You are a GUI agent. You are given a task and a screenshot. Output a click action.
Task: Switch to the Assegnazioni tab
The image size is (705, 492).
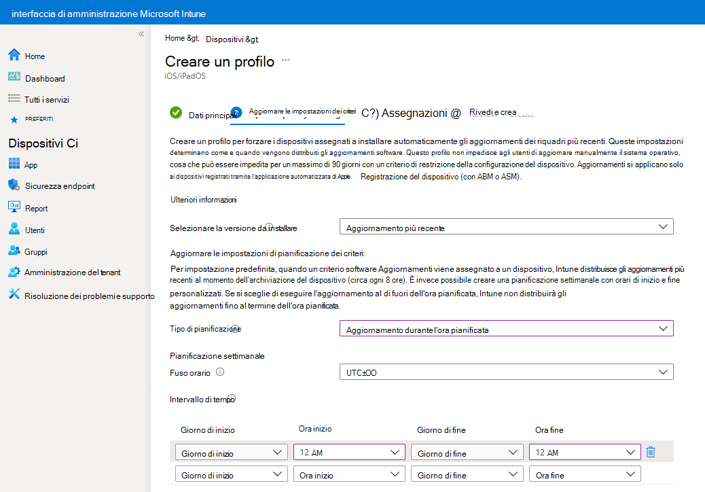419,112
